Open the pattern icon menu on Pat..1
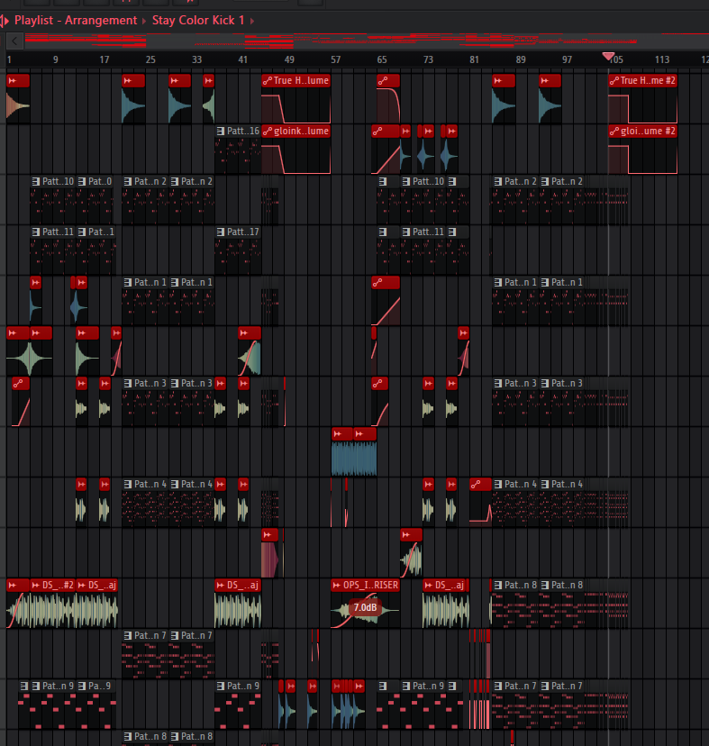Screen dimensions: 709x746 [82, 232]
